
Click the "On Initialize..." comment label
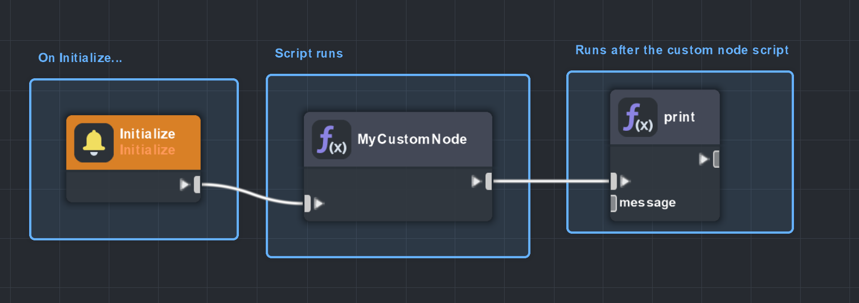(80, 58)
